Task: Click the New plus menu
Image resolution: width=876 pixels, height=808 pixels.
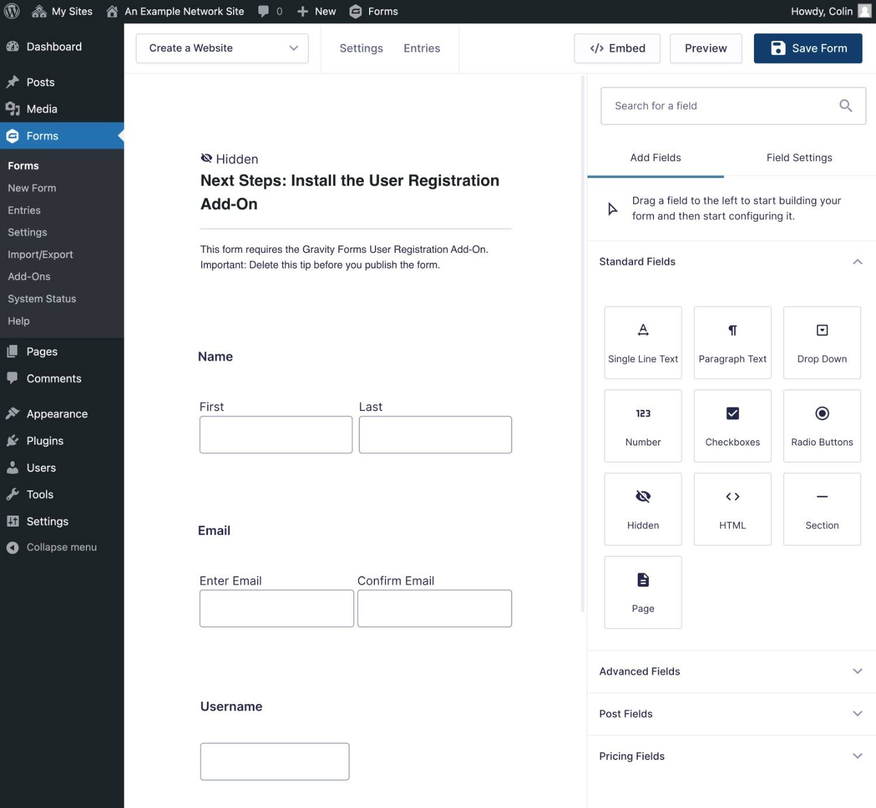Action: pos(317,11)
